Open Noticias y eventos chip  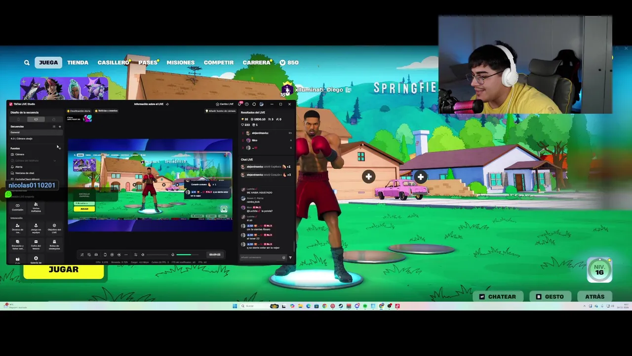click(x=107, y=111)
